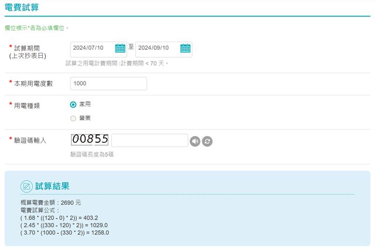Click the formula line equaling 1029.0
The height and width of the screenshot is (250, 375).
[x=64, y=225]
